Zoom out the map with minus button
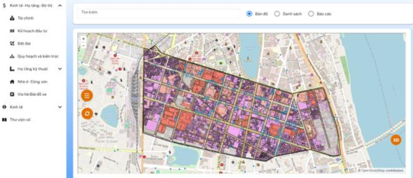Image resolution: width=413 pixels, height=178 pixels. 83,45
